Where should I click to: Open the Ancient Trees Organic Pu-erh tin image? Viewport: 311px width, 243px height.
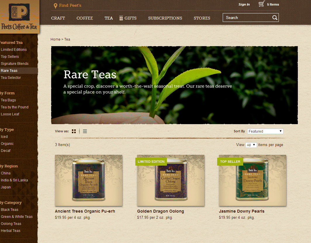(89, 180)
